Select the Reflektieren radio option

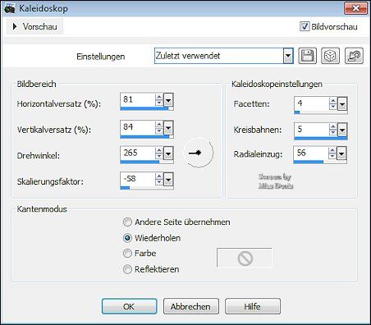tap(127, 269)
